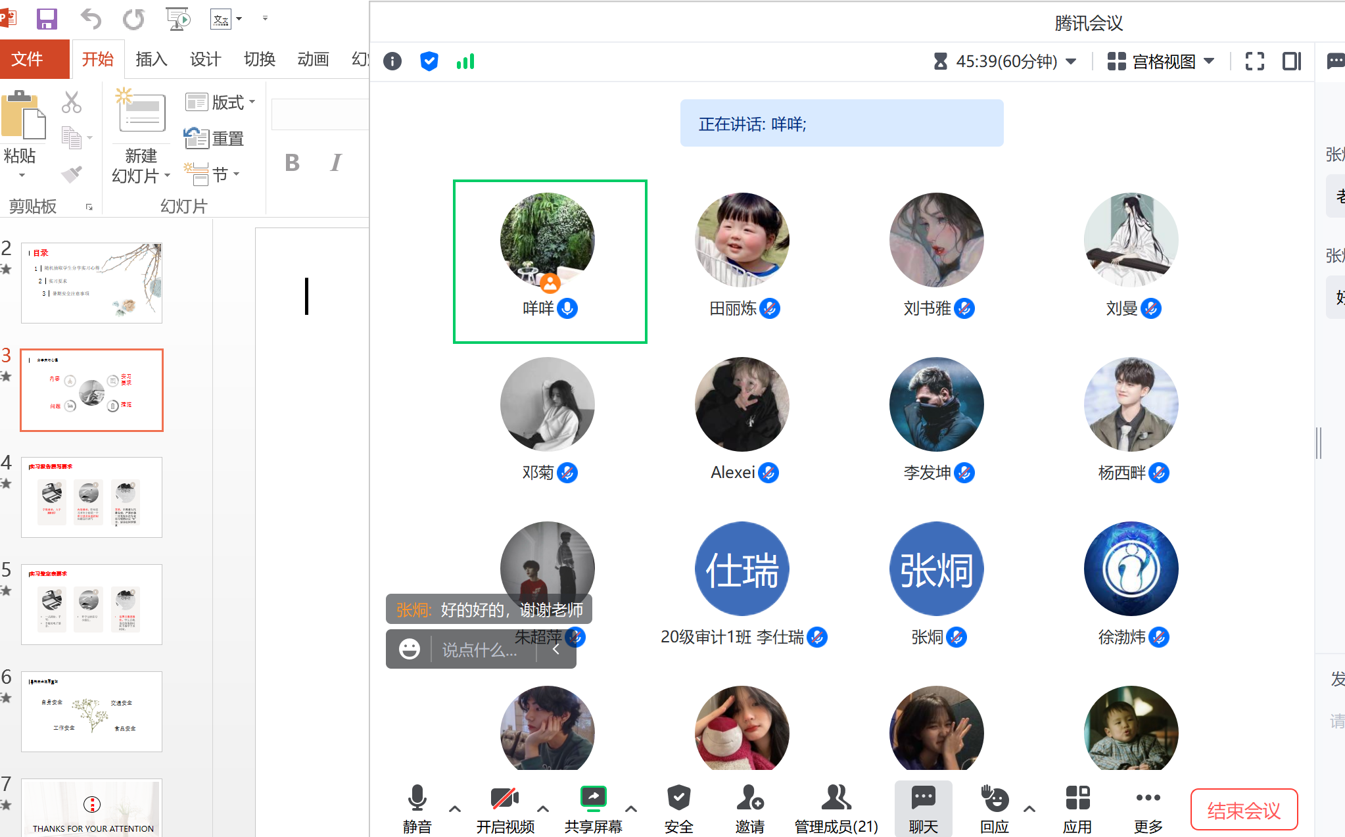The image size is (1345, 837).
Task: Expand the 宫格视图 layout dropdown
Action: point(1209,61)
